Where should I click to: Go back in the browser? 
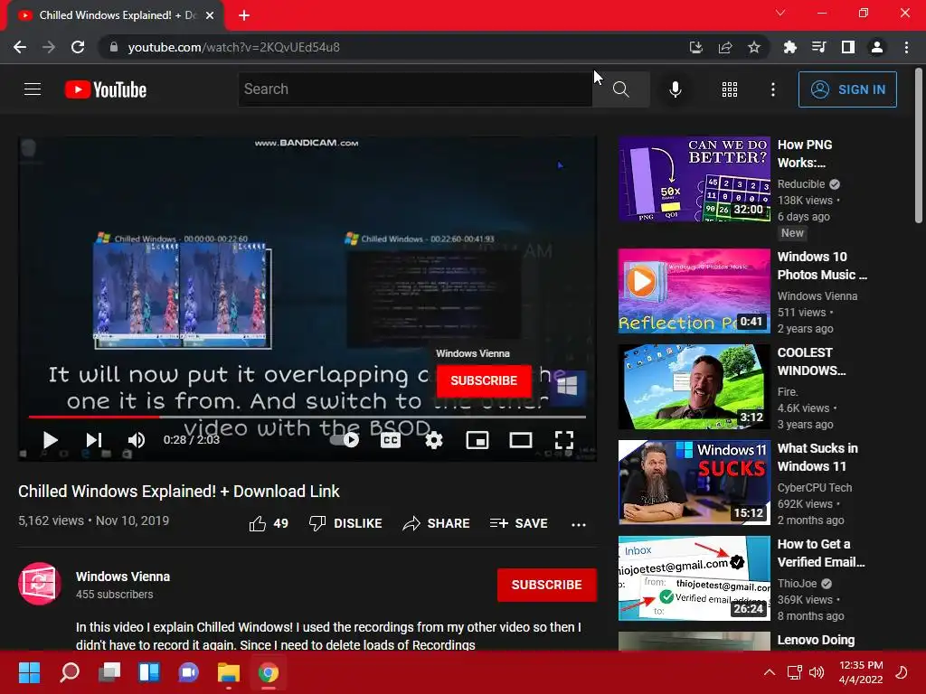(x=20, y=47)
